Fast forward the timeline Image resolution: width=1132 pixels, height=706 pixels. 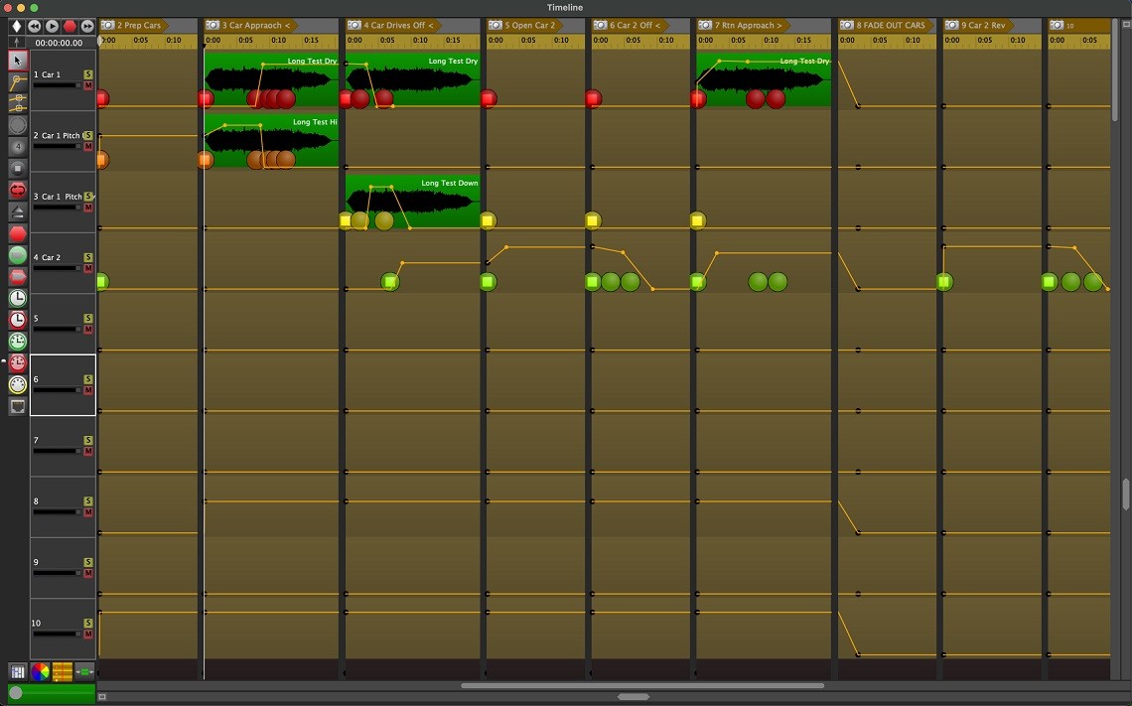pyautogui.click(x=87, y=26)
